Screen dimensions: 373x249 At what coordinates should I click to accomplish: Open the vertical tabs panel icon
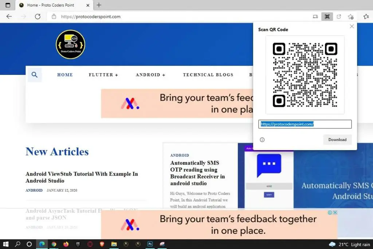tap(8, 5)
